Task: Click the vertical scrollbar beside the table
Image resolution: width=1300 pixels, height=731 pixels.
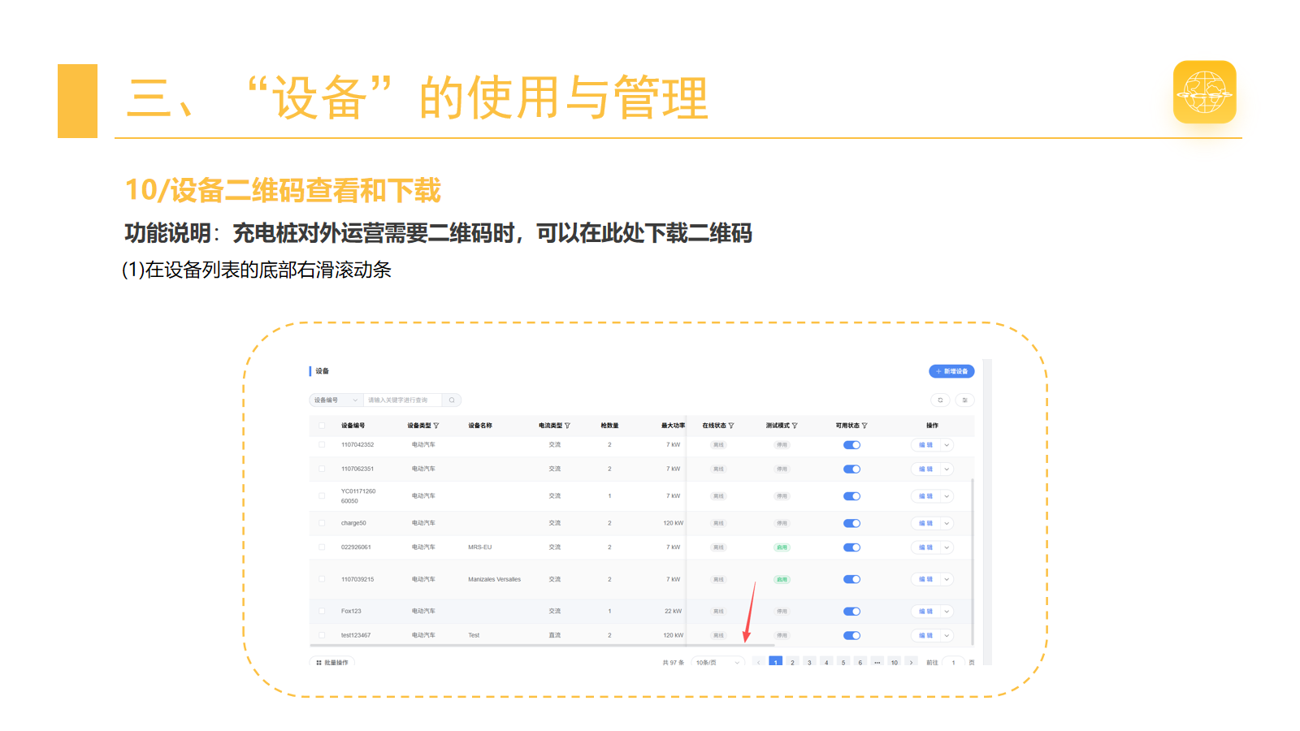Action: pos(973,561)
